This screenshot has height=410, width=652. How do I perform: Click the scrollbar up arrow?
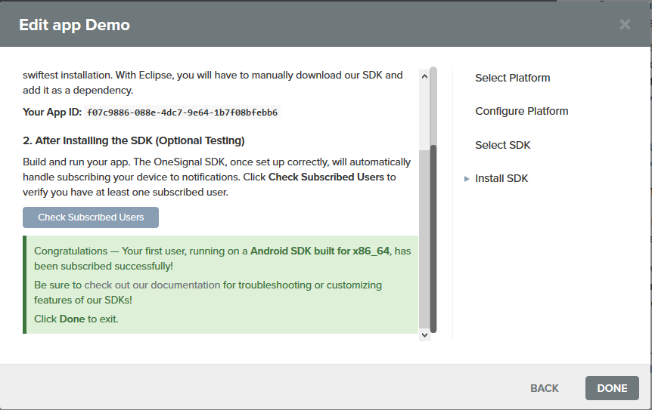(424, 73)
